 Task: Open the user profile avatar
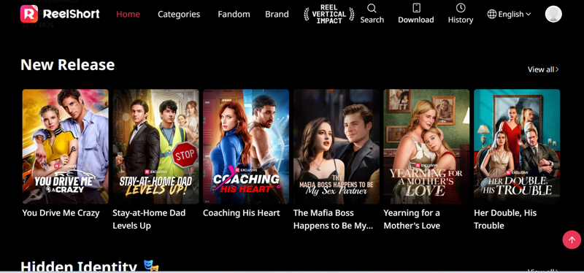click(553, 14)
